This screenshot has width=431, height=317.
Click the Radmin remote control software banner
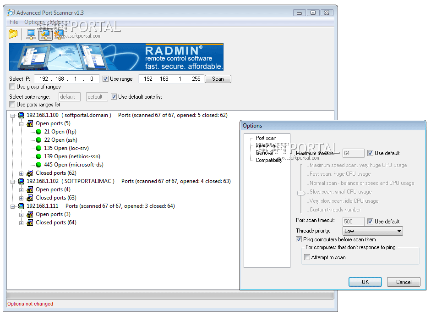[116, 57]
